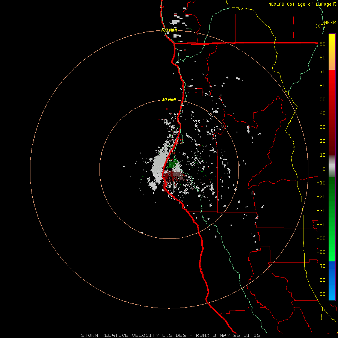This screenshot has width=338, height=338.
Task: Click the 0 label on the color scale
Action: pyautogui.click(x=324, y=169)
